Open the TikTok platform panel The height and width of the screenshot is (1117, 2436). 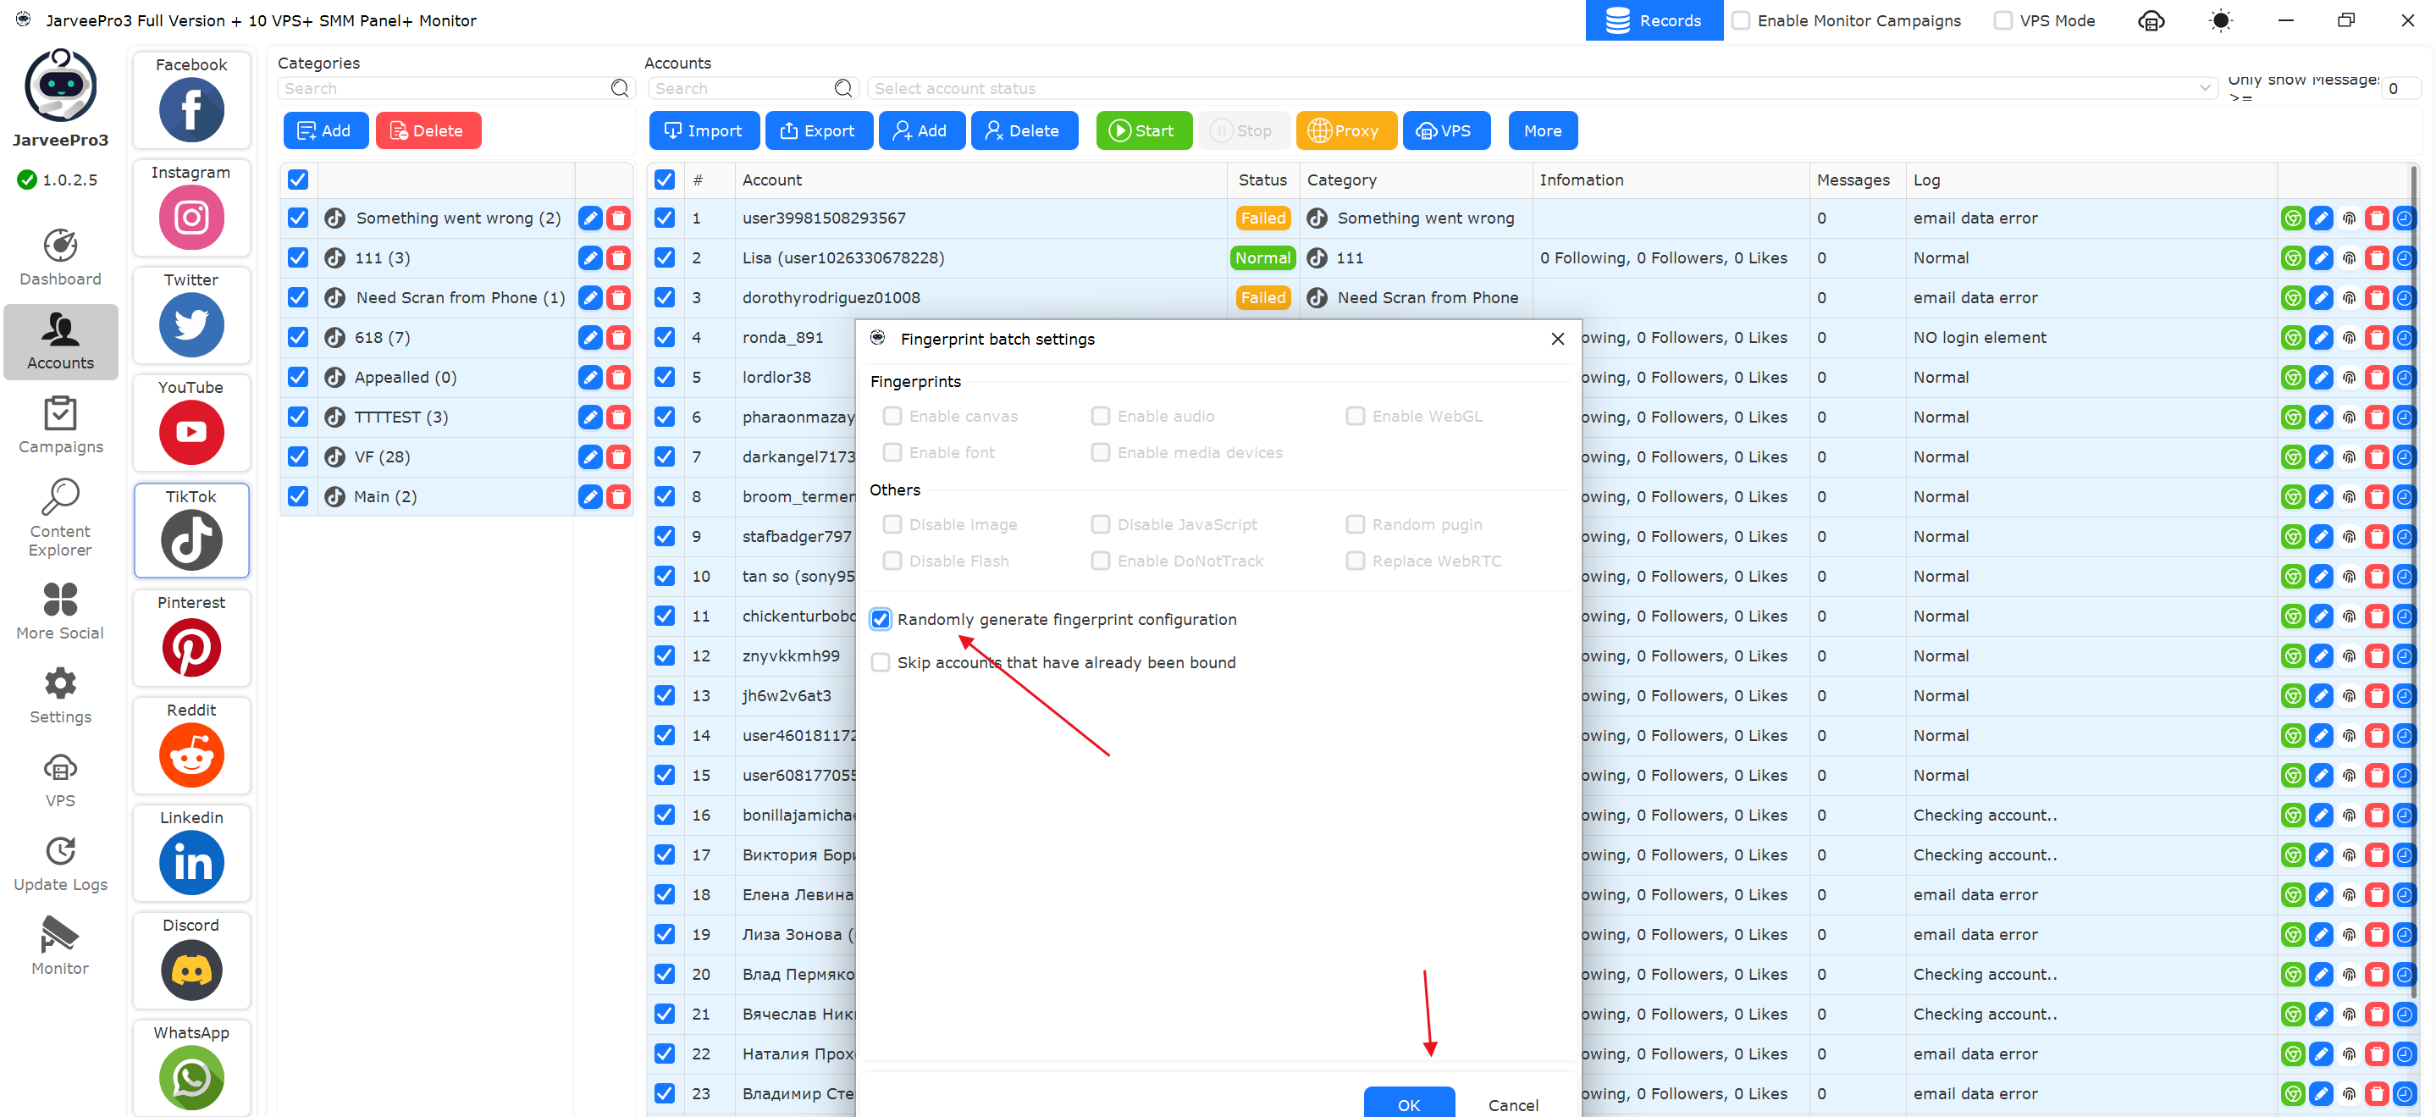click(191, 539)
